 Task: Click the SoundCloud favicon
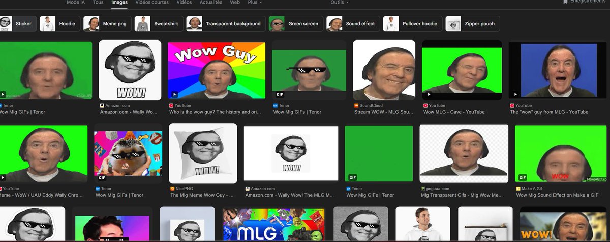pyautogui.click(x=355, y=105)
